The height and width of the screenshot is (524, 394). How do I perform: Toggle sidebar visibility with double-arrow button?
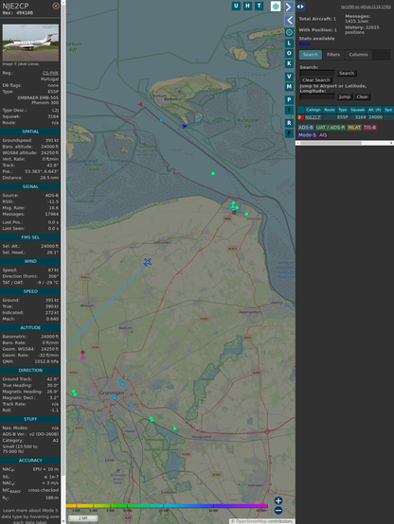300,7
